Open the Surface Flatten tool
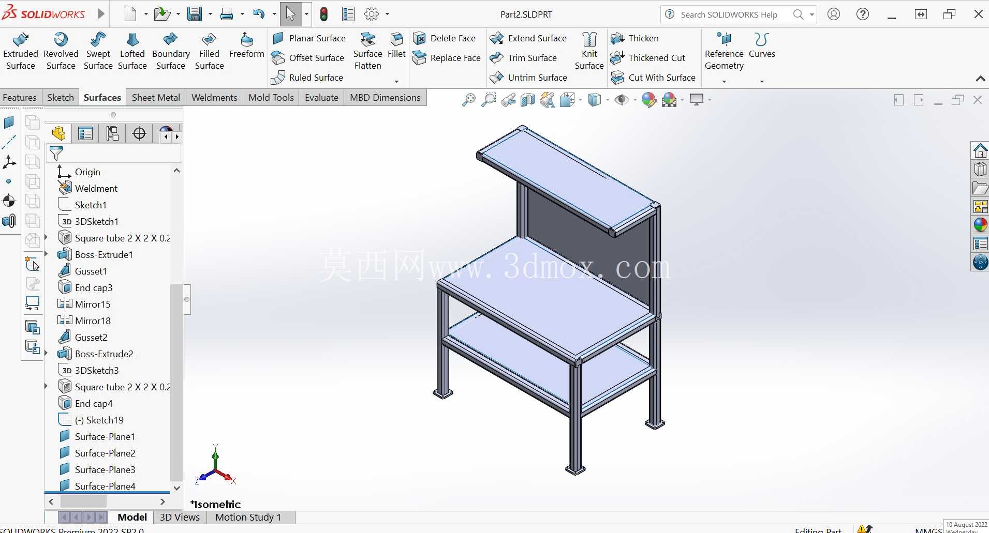Viewport: 989px width, 533px height. 367,51
